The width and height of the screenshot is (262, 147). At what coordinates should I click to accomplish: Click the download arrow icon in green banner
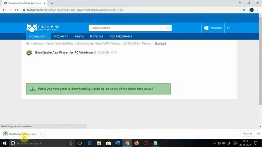(x=33, y=89)
